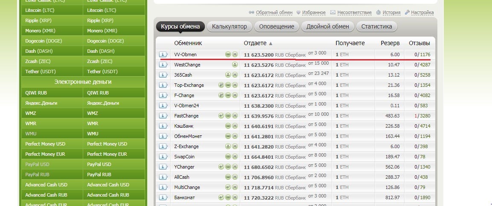This screenshot has height=206, width=492.
Task: Open the История link
Action: click(391, 12)
